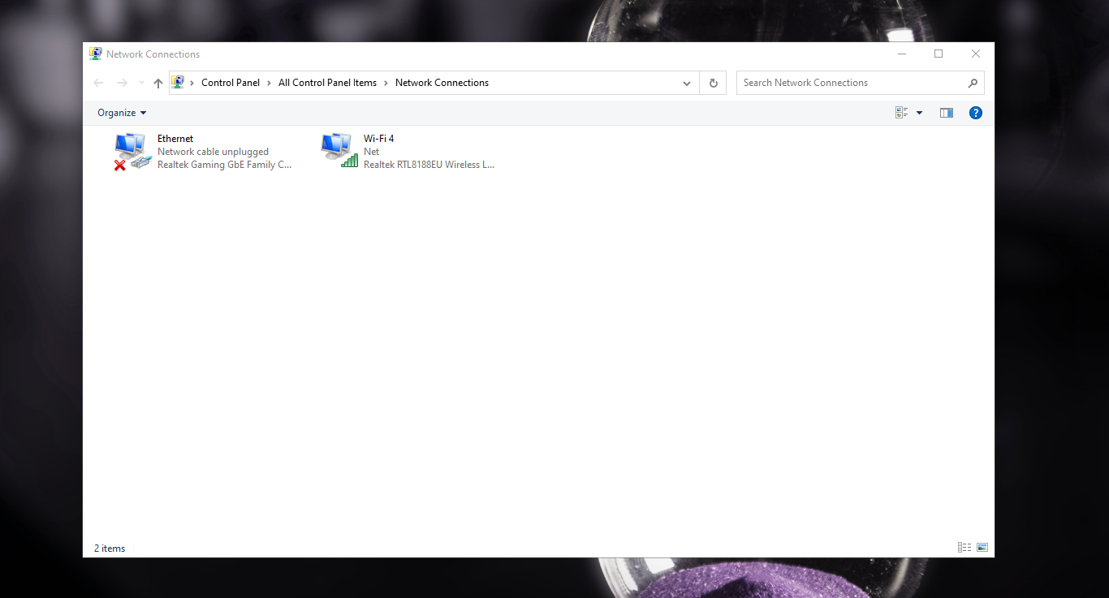Click the address bar location icon

point(178,82)
